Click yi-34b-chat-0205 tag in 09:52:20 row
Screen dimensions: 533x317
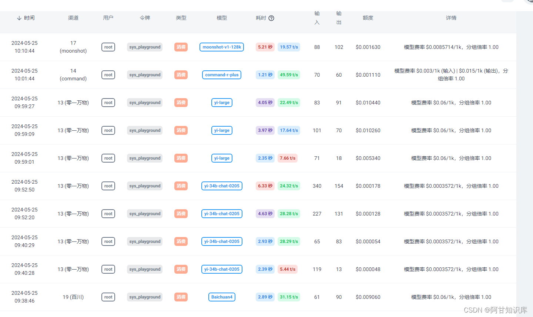[x=222, y=214]
